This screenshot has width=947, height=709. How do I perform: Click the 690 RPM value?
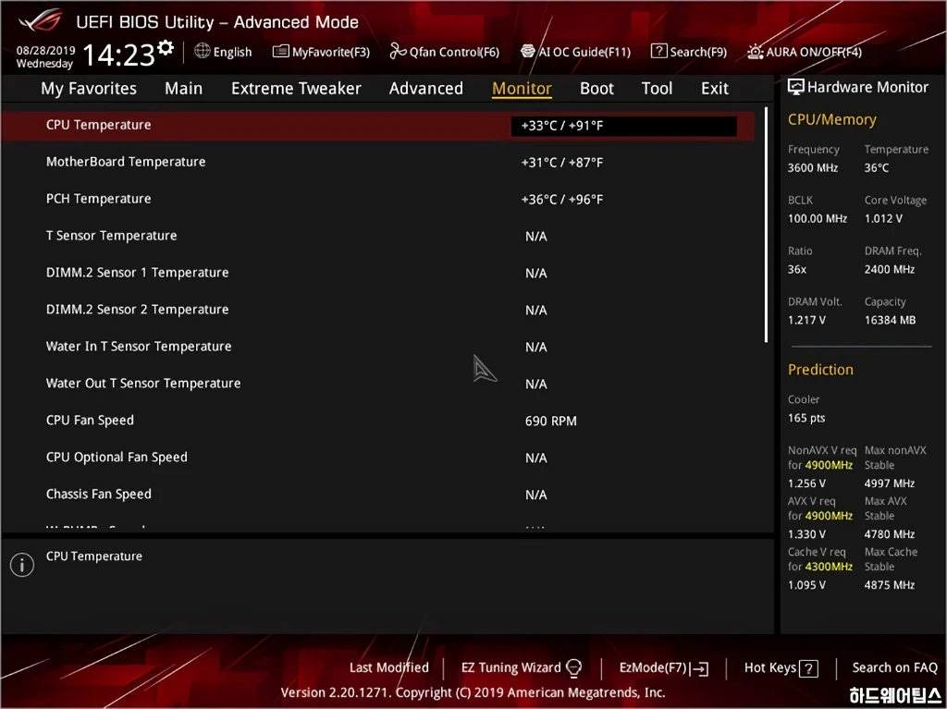(551, 421)
